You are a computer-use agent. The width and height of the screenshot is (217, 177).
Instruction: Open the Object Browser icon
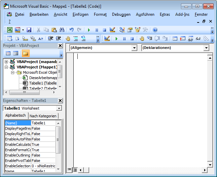pyautogui.click(x=138, y=30)
